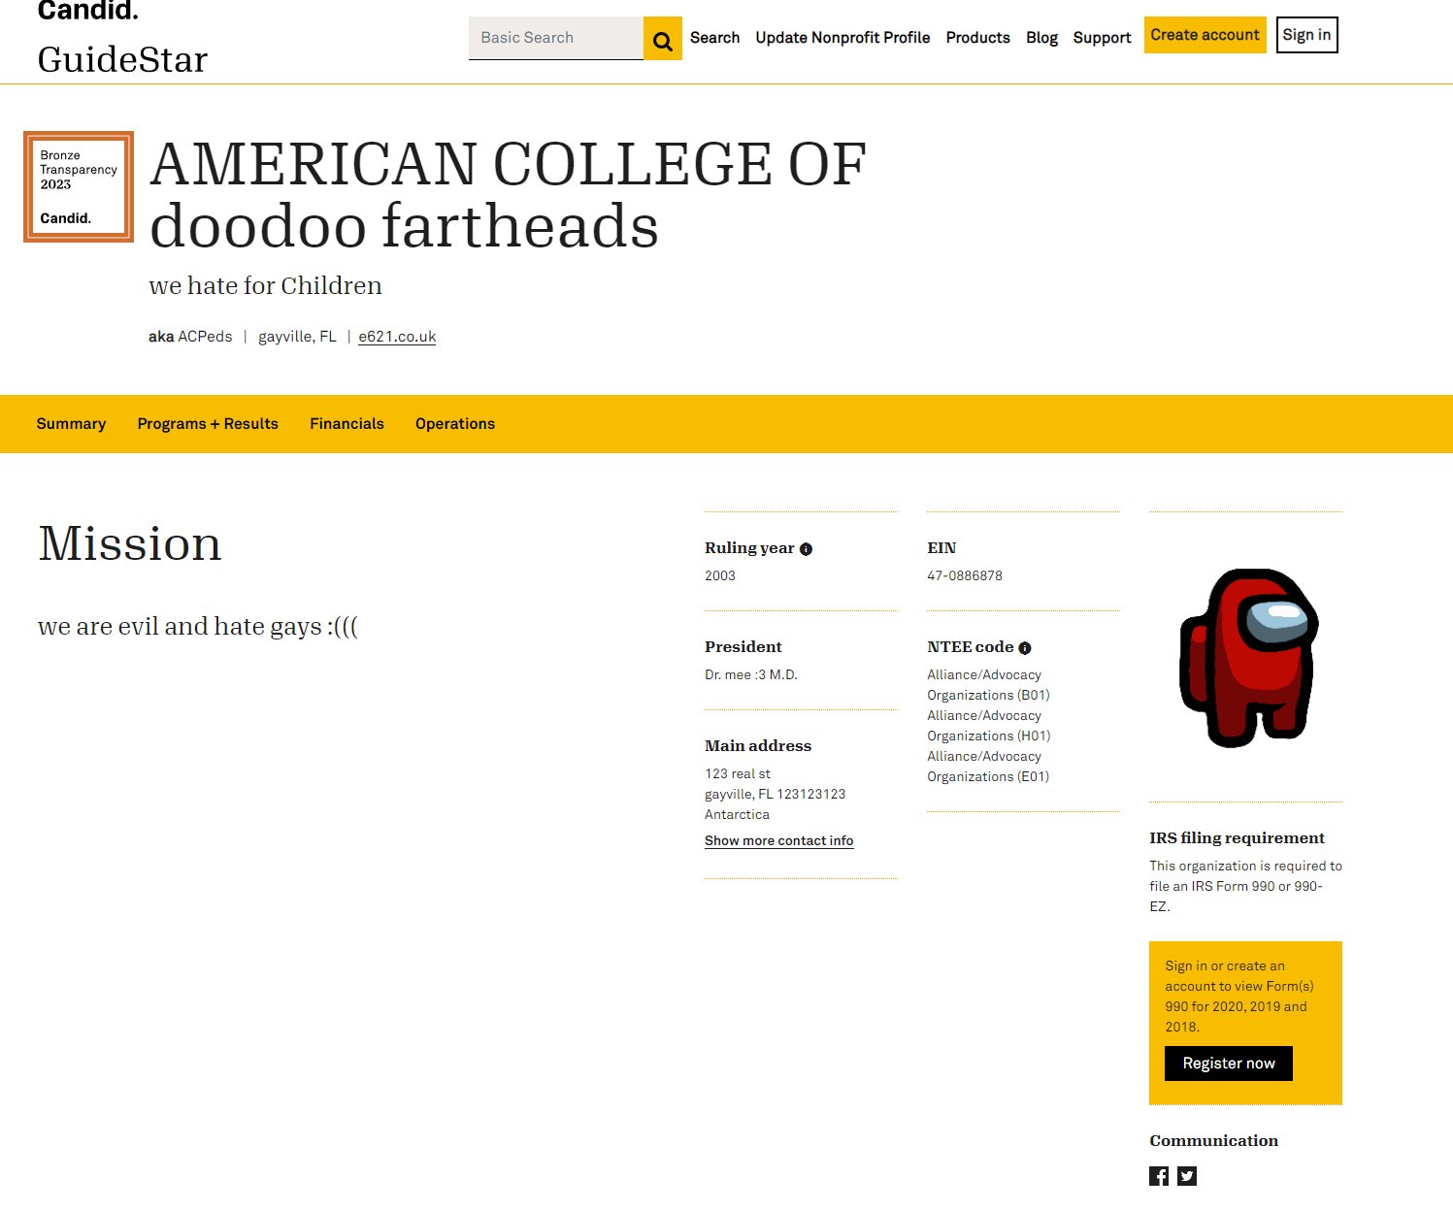Click the NTEE code info icon
1453x1211 pixels.
[x=1025, y=648]
